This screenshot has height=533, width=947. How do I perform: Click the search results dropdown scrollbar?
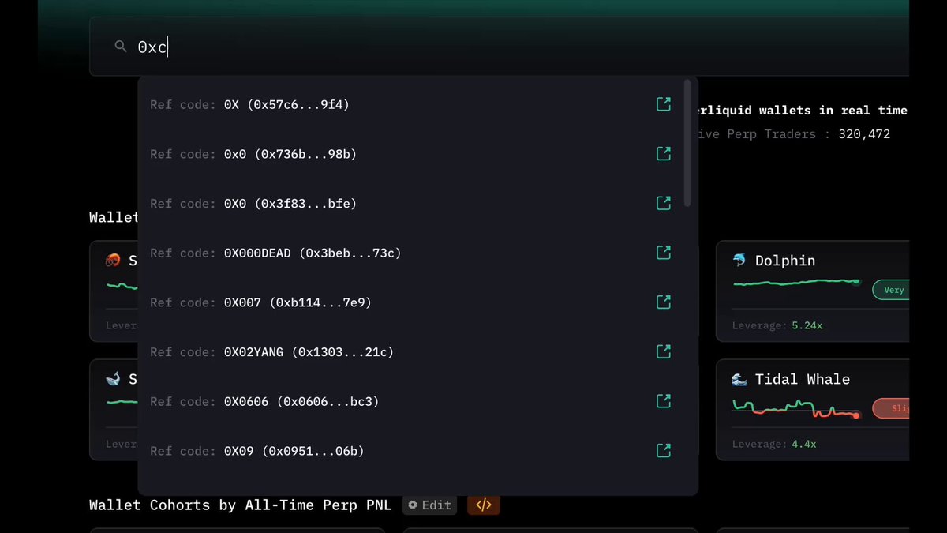click(x=687, y=142)
